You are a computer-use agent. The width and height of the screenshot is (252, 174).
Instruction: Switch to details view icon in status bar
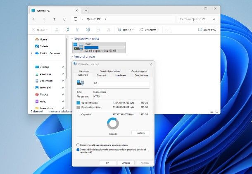[212, 112]
